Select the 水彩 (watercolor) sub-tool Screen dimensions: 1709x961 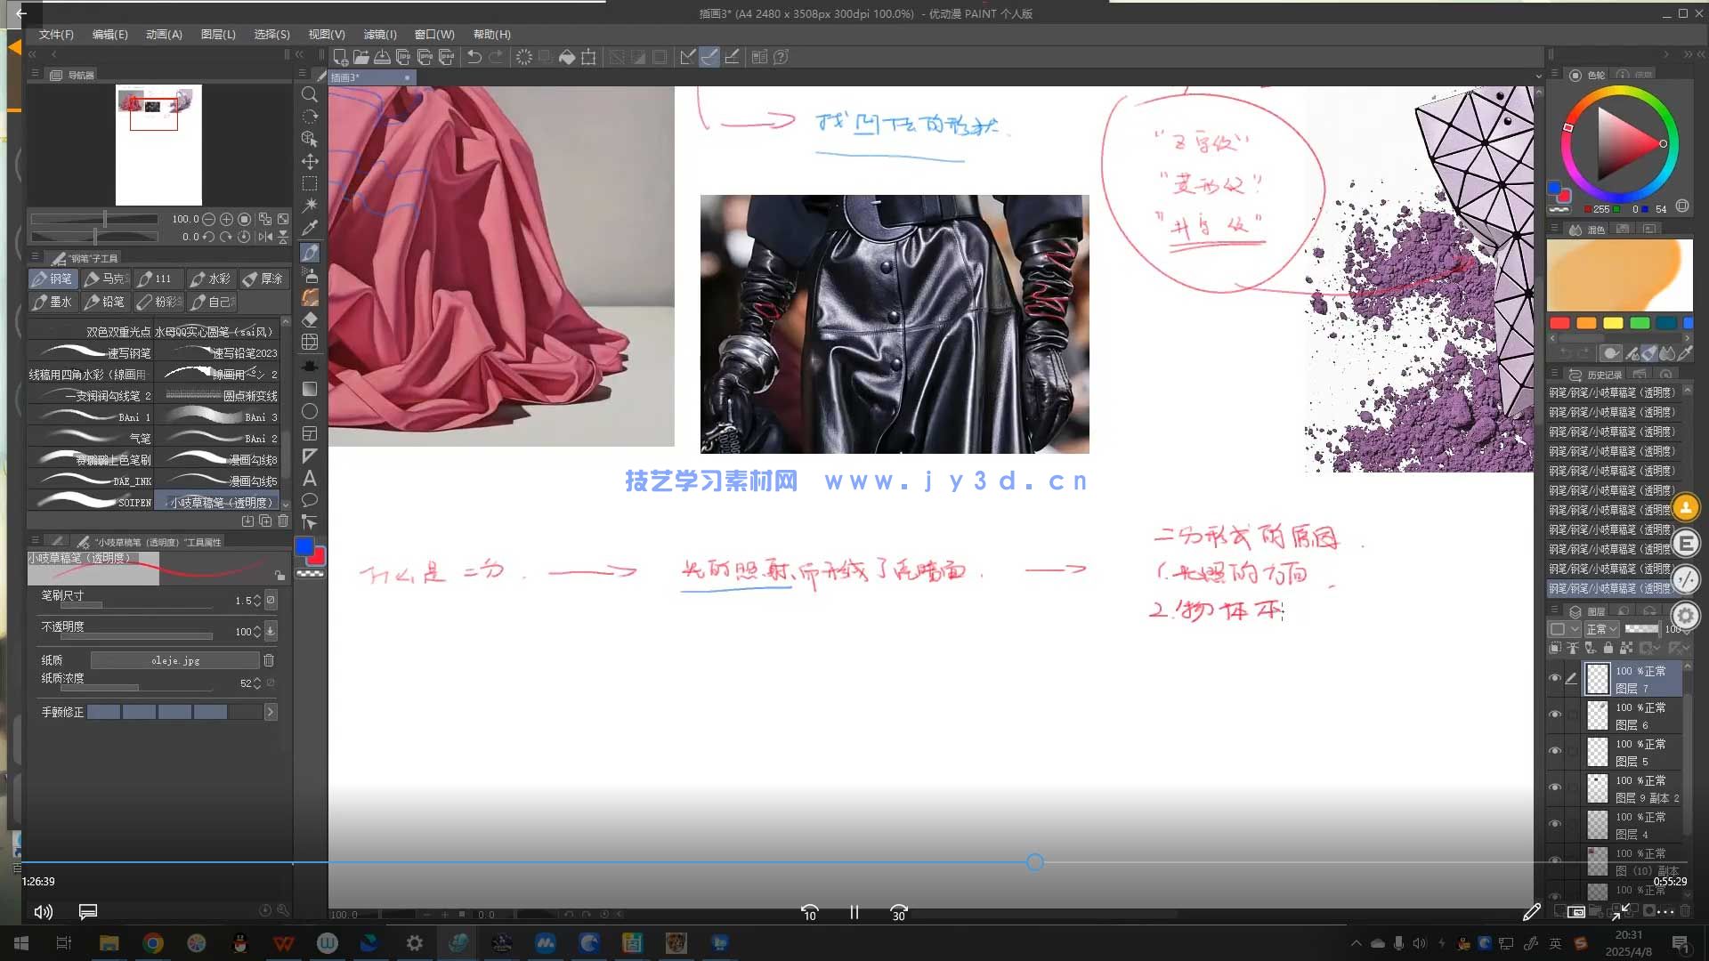(210, 279)
